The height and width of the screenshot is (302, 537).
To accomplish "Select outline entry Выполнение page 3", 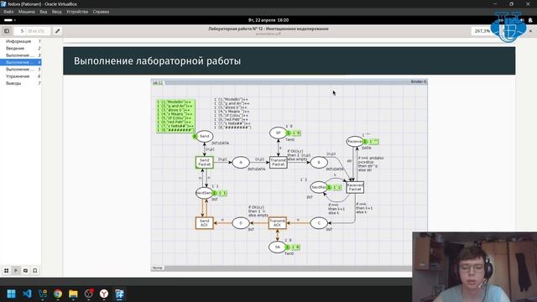I will (21, 55).
